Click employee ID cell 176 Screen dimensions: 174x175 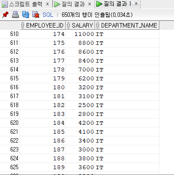[x=43, y=52]
